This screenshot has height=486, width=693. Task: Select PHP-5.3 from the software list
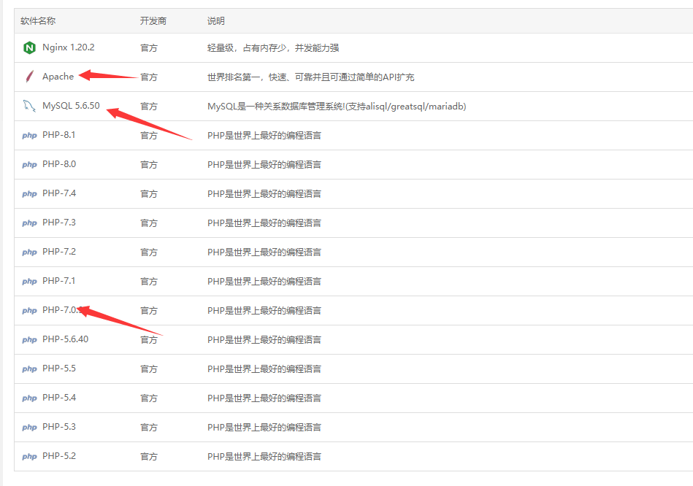pos(59,427)
